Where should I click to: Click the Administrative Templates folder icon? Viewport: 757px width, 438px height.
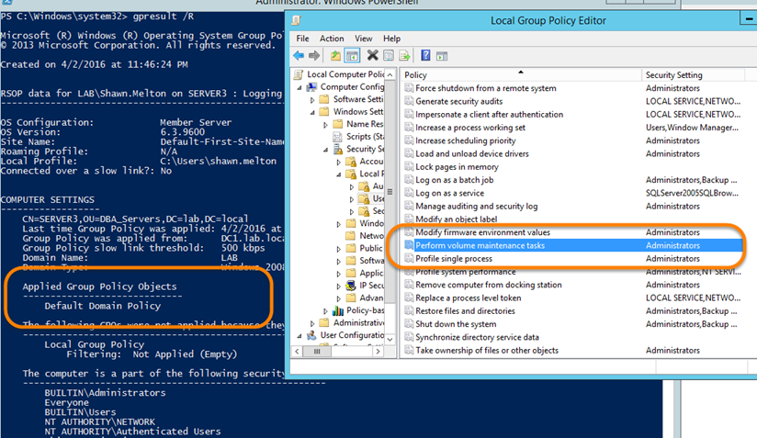point(325,322)
